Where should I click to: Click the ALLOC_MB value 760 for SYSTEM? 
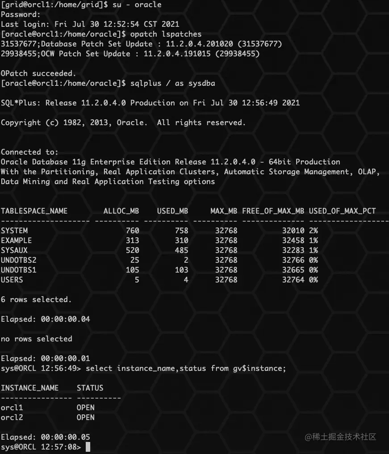(133, 231)
